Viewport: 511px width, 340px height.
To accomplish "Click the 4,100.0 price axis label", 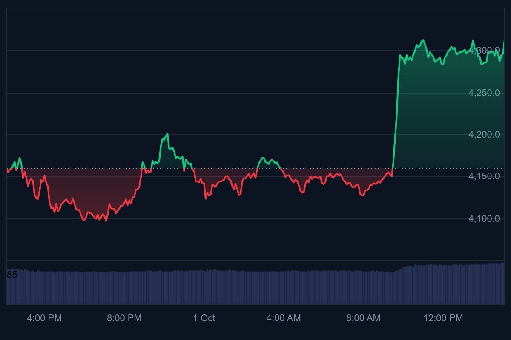I will pyautogui.click(x=484, y=218).
